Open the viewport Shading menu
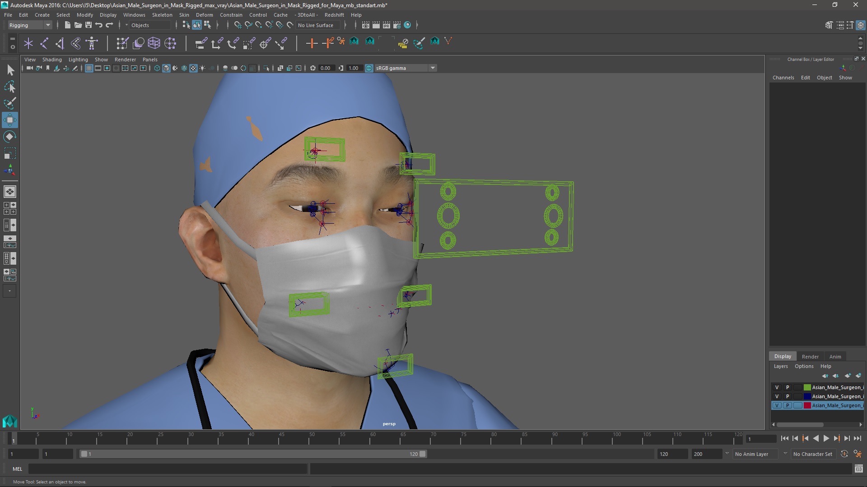 pos(52,60)
